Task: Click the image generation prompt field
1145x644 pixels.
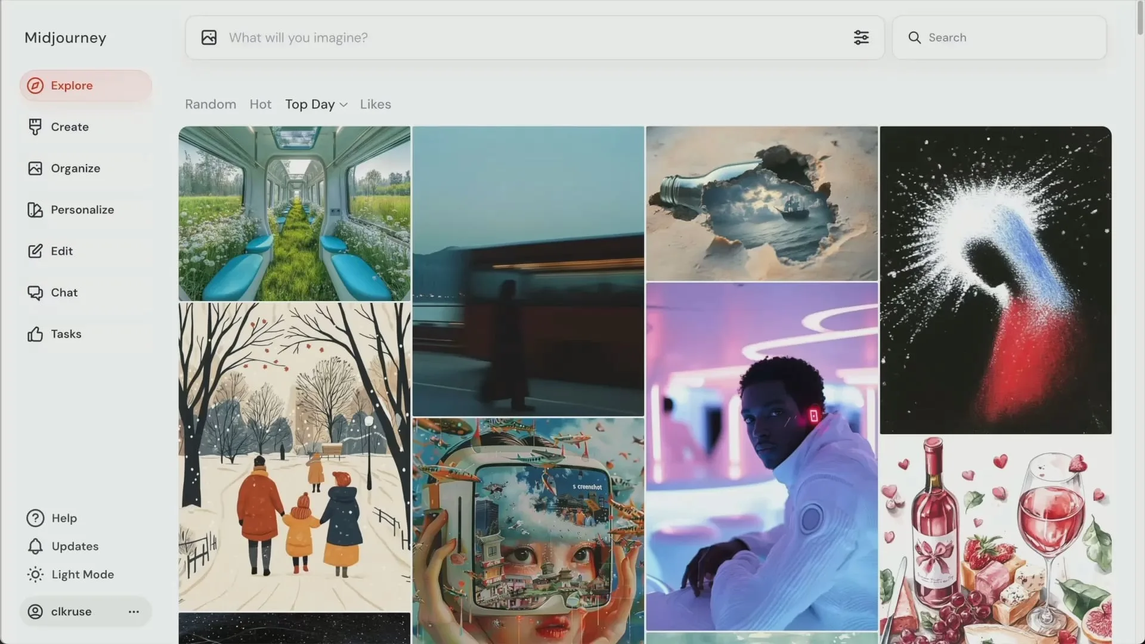Action: 534,37
